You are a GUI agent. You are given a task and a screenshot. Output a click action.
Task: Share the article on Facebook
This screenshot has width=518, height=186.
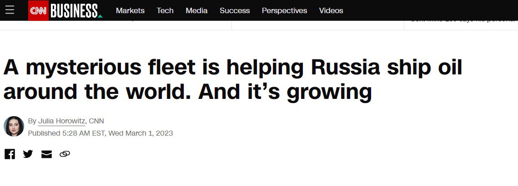point(10,154)
